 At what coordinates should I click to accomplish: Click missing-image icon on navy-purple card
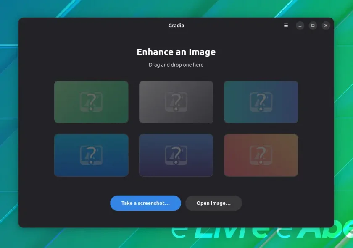(176, 155)
